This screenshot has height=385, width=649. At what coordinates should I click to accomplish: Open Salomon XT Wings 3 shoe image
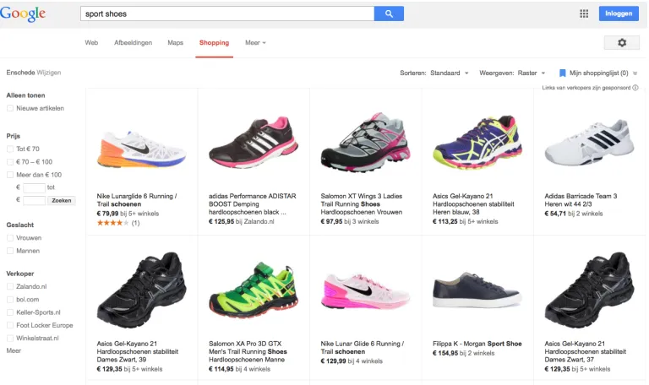(x=365, y=142)
